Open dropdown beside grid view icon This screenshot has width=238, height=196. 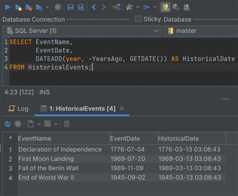tap(56, 124)
